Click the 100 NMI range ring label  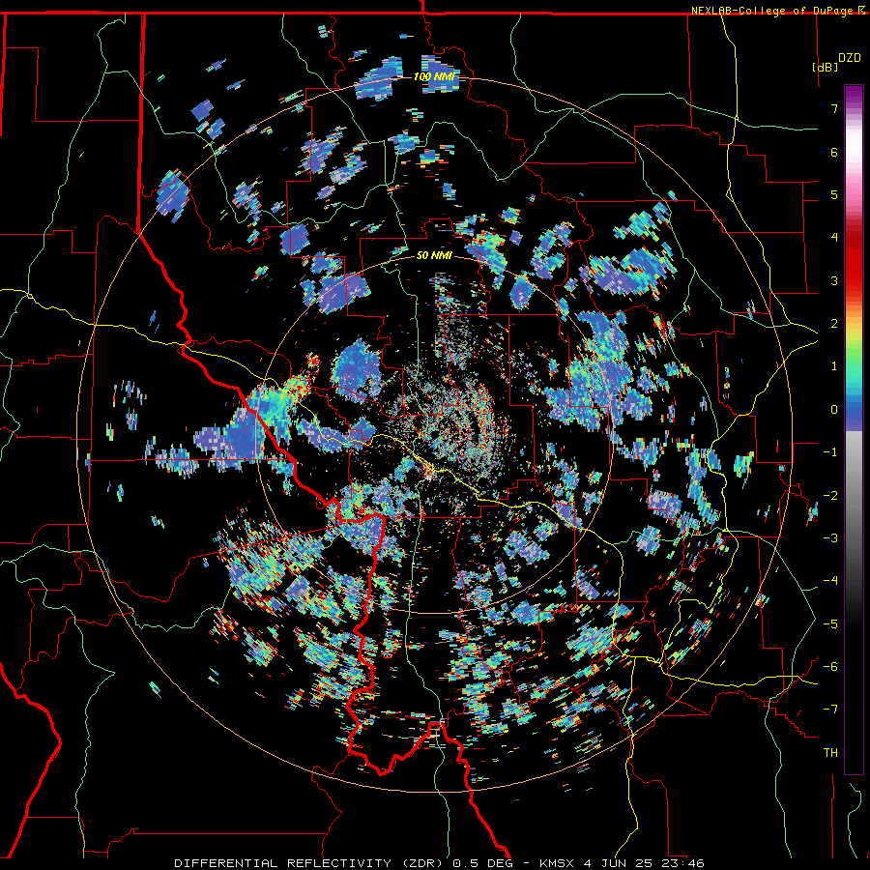[436, 76]
